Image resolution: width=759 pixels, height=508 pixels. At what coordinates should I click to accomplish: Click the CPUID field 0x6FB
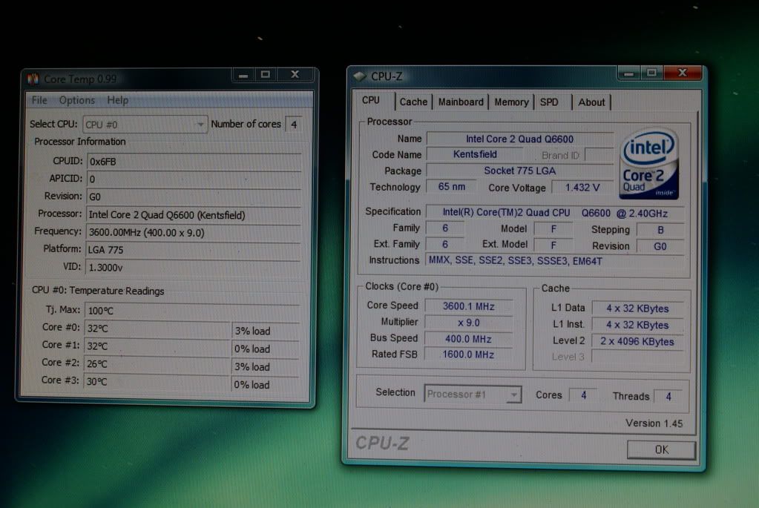coord(194,162)
